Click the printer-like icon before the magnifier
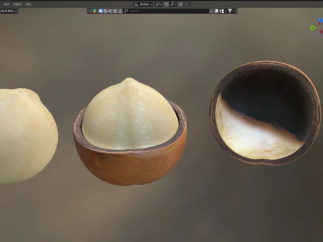 [x=120, y=11]
